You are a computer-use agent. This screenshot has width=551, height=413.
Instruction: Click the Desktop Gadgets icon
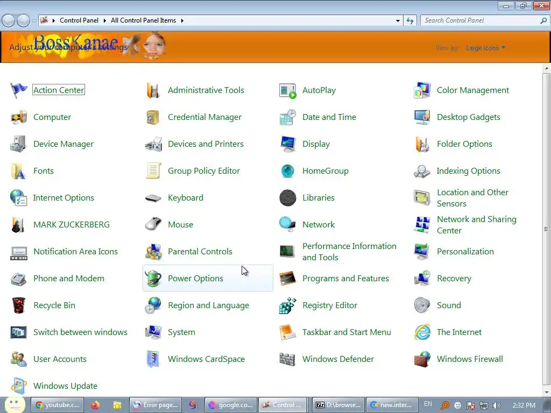(422, 117)
